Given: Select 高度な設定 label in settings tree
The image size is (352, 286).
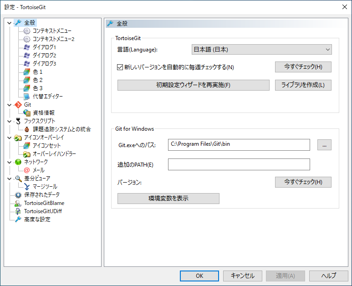Looking at the screenshot, I should 37,220.
